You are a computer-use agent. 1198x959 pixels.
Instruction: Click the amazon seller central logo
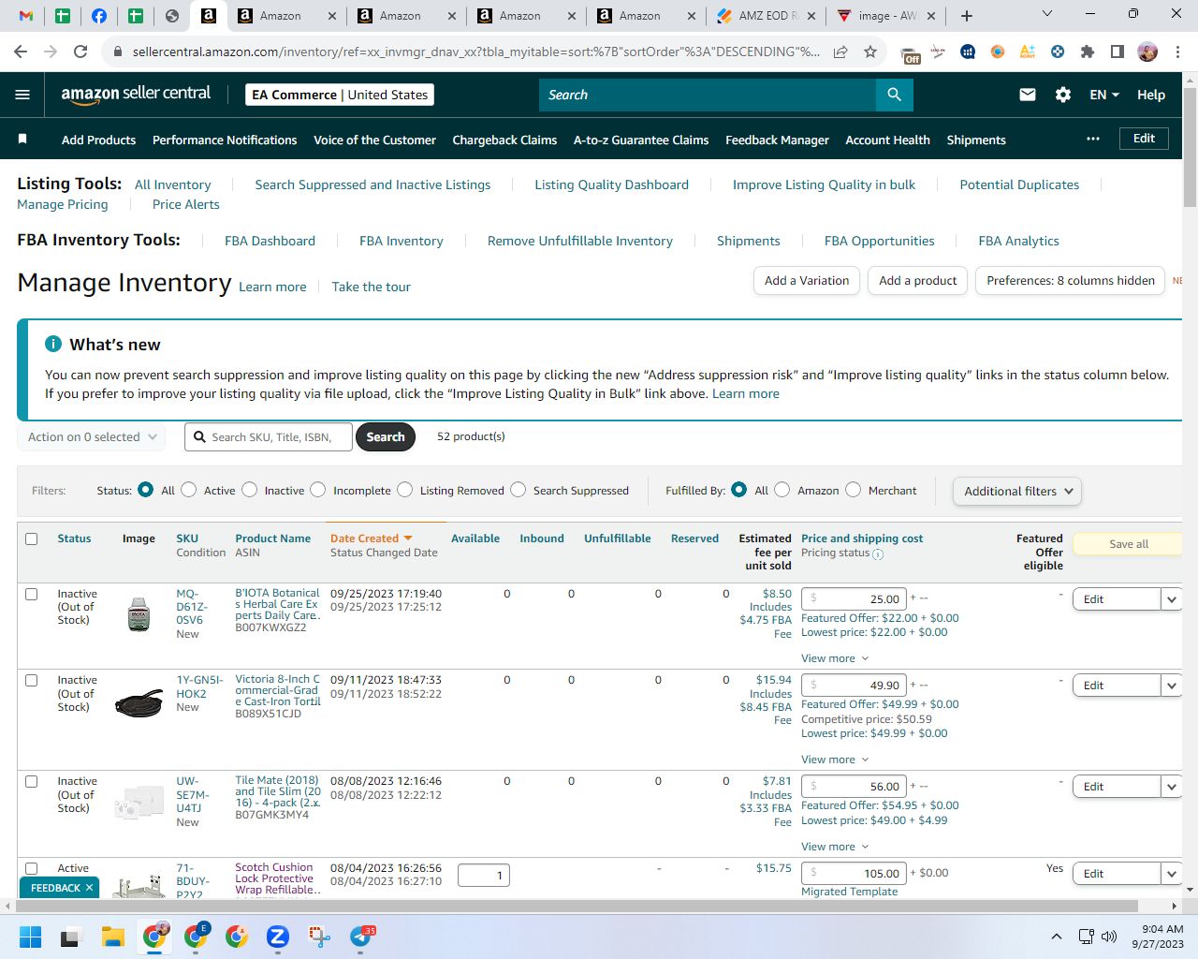(x=136, y=94)
